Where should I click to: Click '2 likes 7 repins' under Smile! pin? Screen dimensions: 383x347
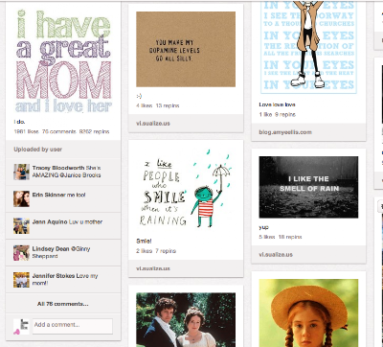[x=156, y=251]
